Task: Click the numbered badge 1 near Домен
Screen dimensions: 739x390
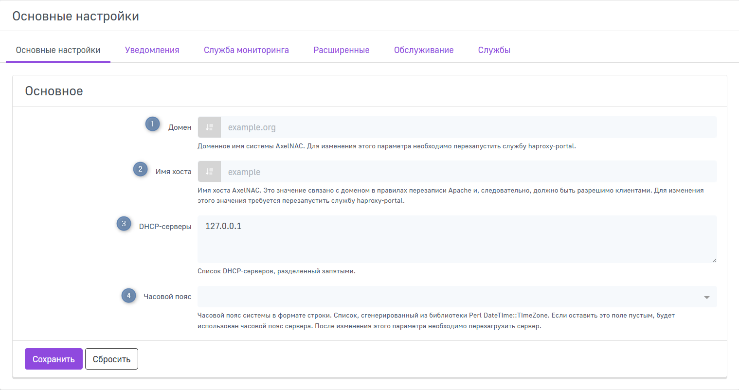Action: click(x=152, y=124)
